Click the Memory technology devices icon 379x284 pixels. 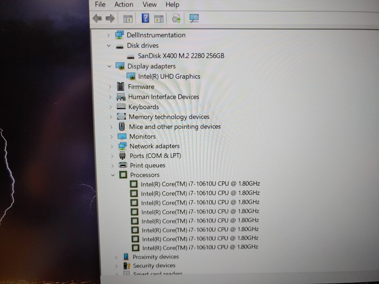coord(121,116)
